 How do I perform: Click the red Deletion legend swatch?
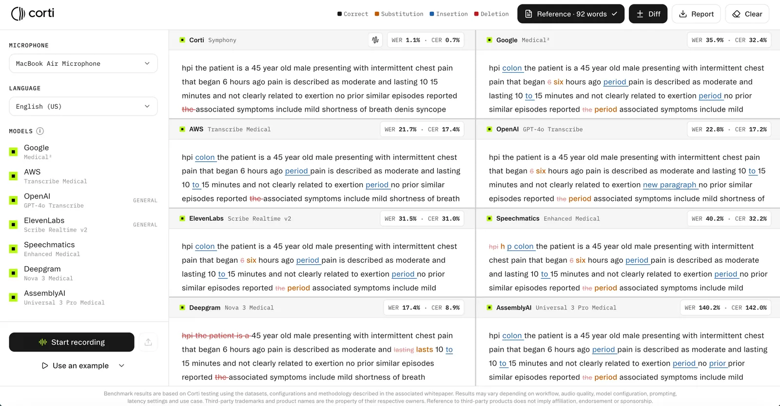pyautogui.click(x=476, y=14)
